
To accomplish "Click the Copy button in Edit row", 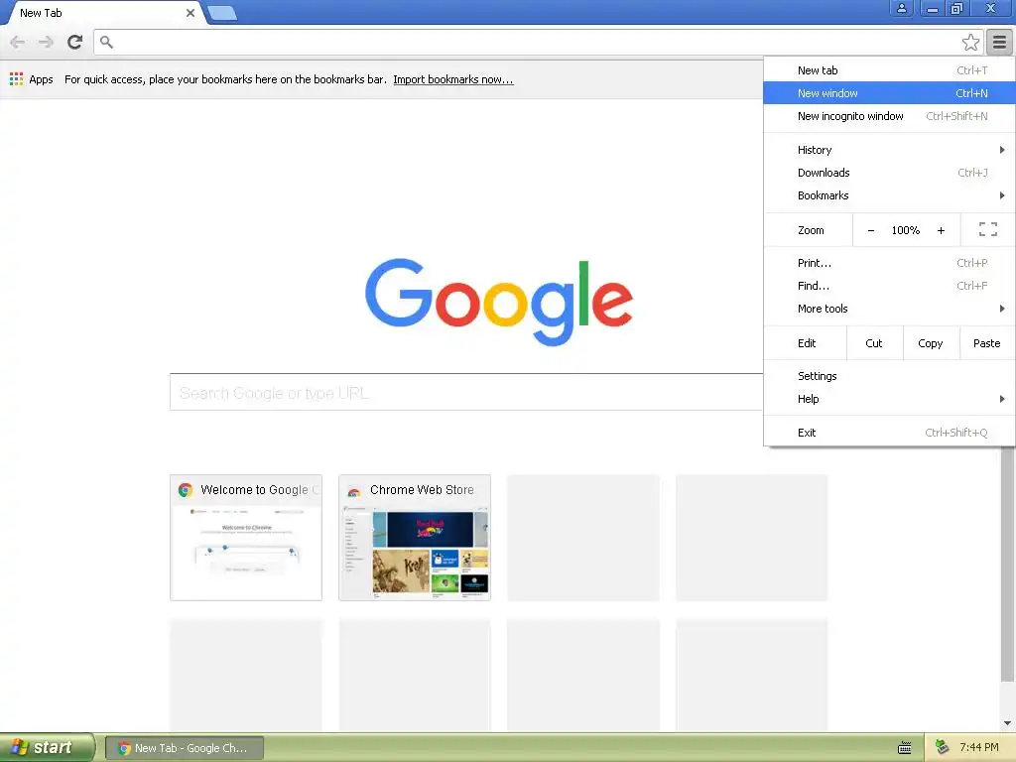I will pos(931,342).
